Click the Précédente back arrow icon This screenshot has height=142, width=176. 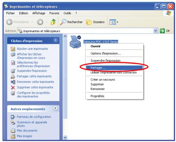tap(9, 22)
